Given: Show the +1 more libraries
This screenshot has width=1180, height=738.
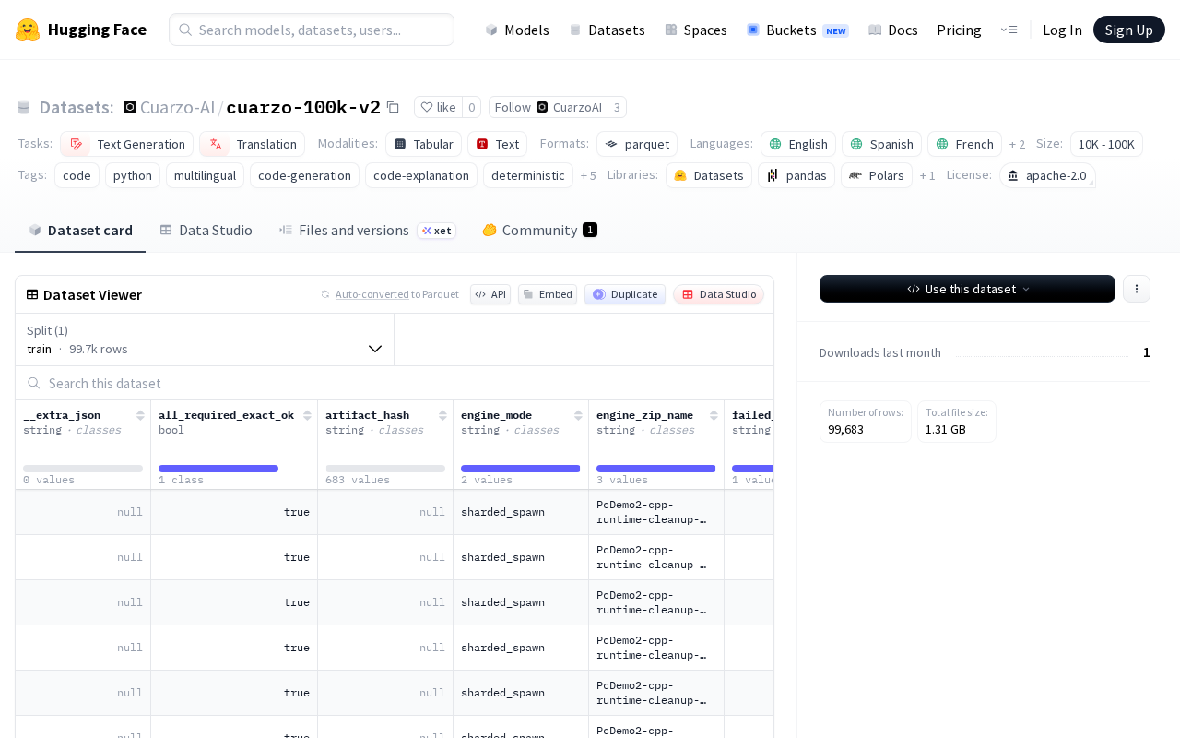Looking at the screenshot, I should click(x=927, y=175).
